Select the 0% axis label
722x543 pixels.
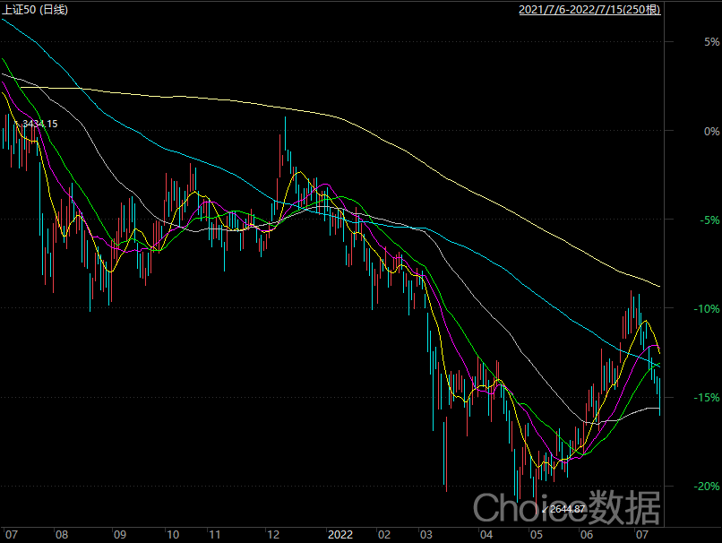tap(711, 131)
